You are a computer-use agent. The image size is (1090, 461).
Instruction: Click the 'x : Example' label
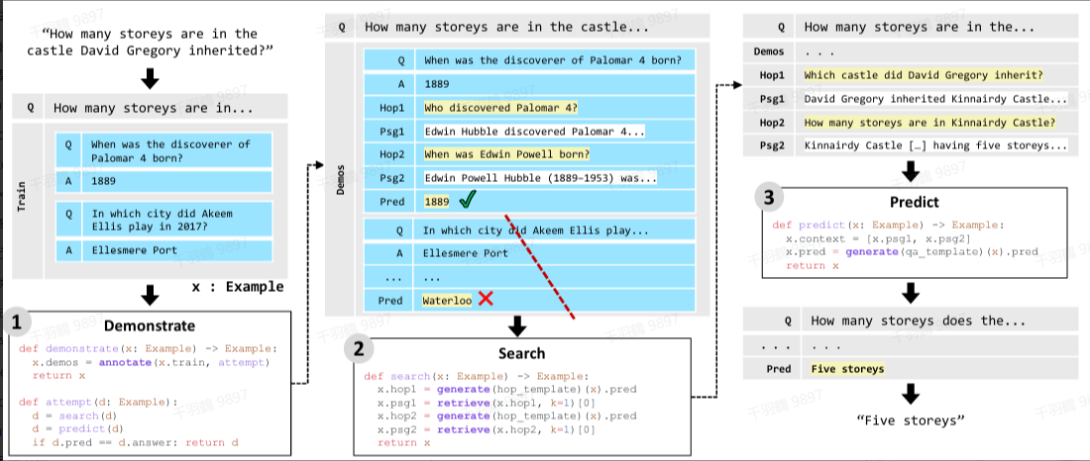(237, 286)
